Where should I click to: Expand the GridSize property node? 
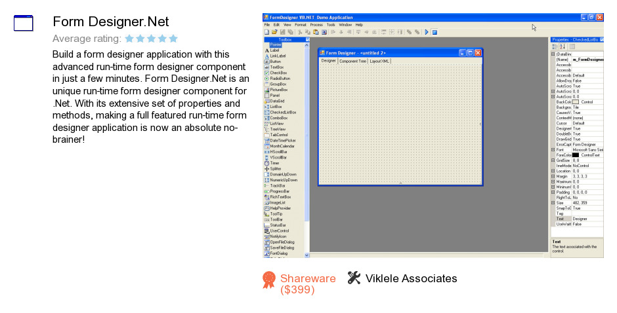coord(553,160)
